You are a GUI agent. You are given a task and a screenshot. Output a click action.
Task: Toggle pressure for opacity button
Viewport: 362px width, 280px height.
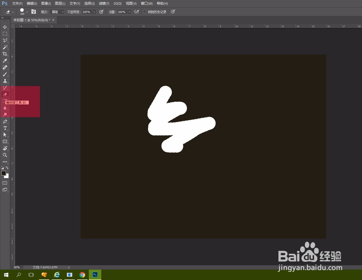101,12
